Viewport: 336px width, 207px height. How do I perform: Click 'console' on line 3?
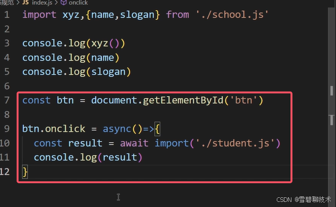tap(42, 44)
